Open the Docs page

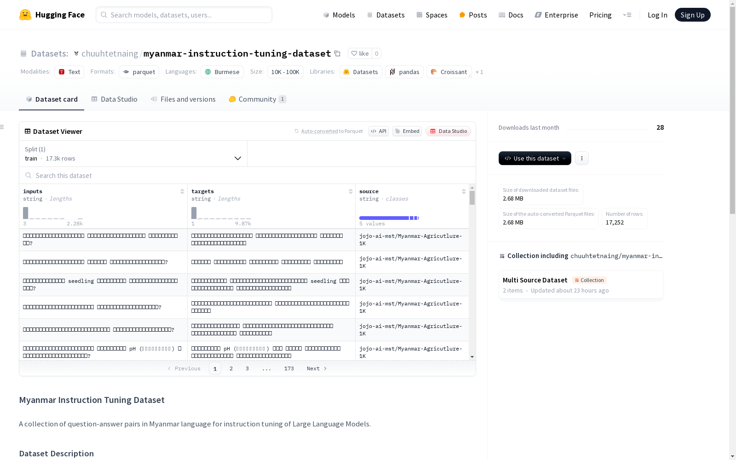[x=511, y=15]
